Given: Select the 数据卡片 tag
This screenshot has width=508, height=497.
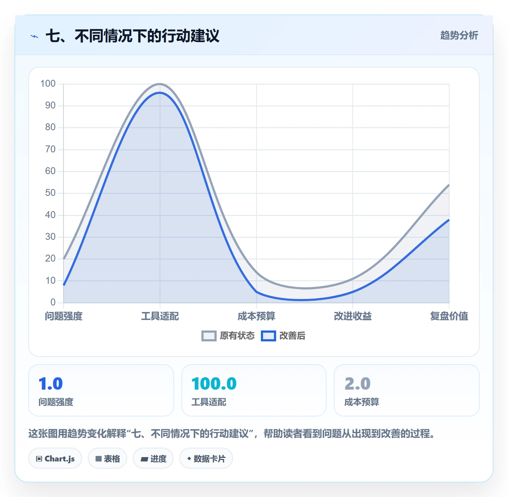Looking at the screenshot, I should click(x=206, y=459).
